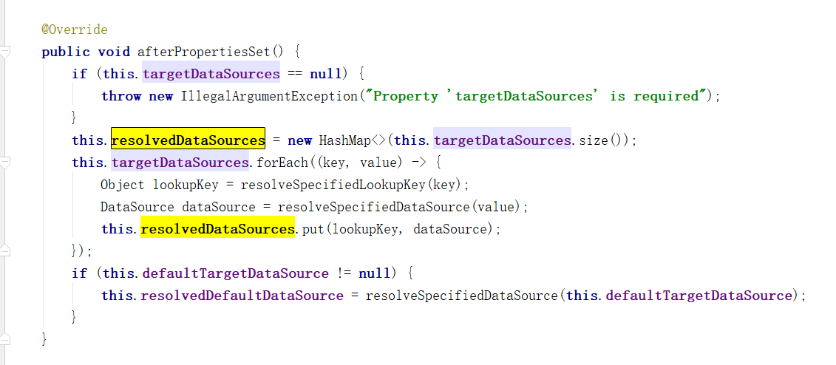
Task: Click the boxed resolvedDataSources on the HashMap assignment line
Action: click(188, 140)
